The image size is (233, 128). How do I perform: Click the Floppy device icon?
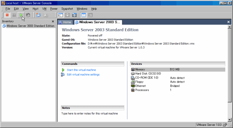[133, 82]
